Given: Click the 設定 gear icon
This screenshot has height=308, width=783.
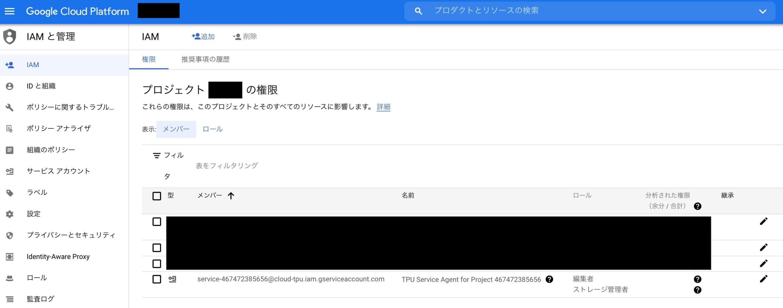Looking at the screenshot, I should point(9,214).
